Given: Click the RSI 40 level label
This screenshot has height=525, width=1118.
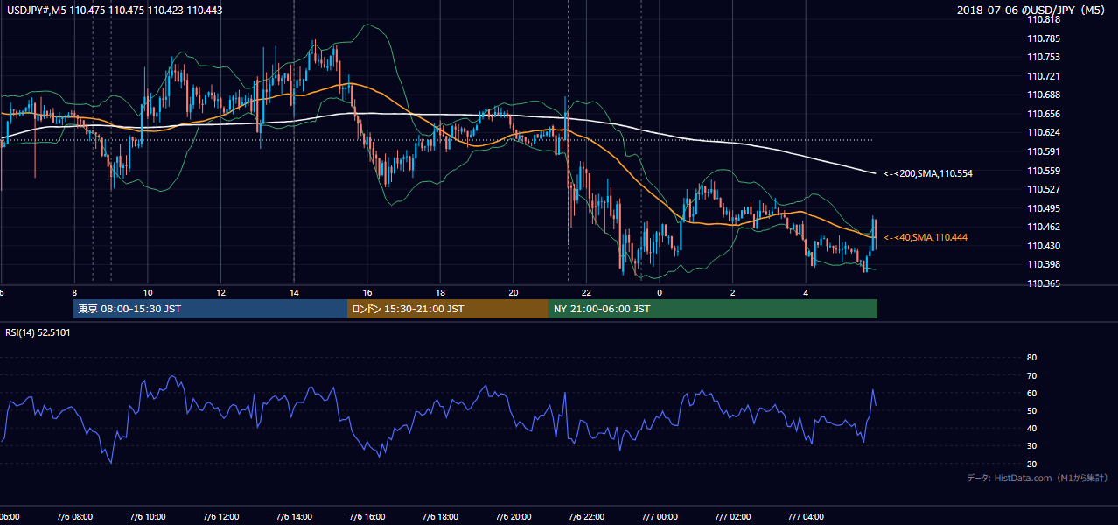Looking at the screenshot, I should 1031,428.
